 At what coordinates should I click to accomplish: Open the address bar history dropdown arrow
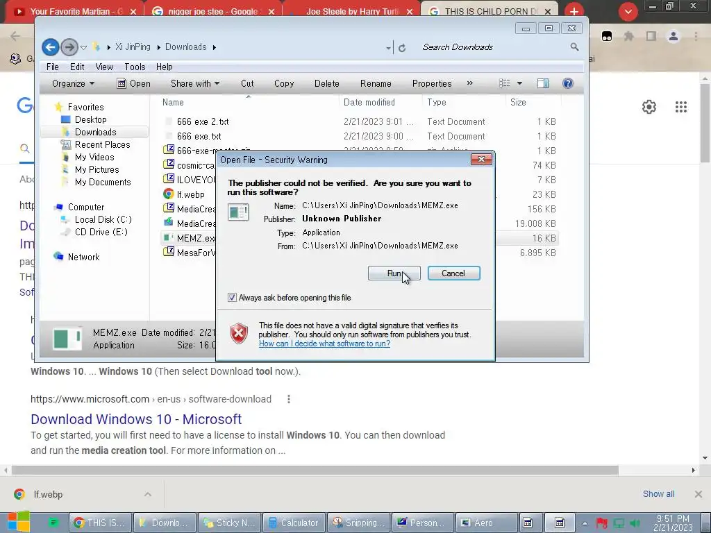[x=389, y=48]
